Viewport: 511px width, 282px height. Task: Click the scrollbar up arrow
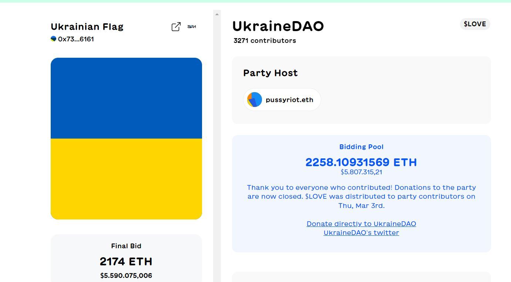(x=217, y=14)
